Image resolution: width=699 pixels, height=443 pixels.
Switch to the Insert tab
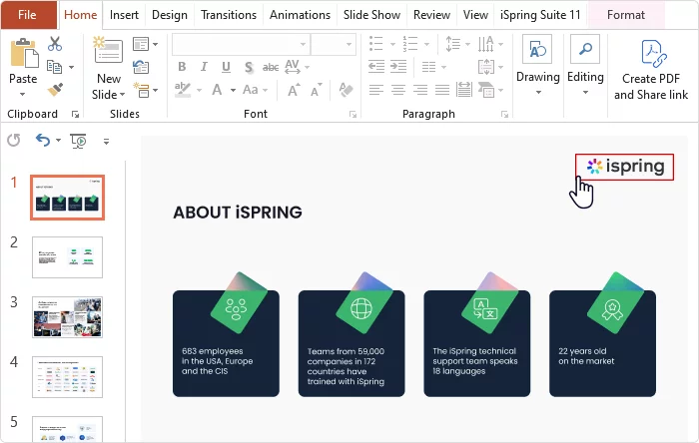click(124, 15)
